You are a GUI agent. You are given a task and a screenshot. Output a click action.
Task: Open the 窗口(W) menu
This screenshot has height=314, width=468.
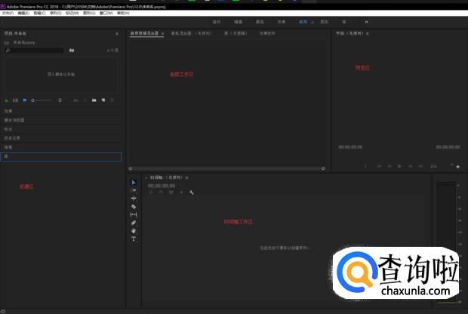(106, 13)
